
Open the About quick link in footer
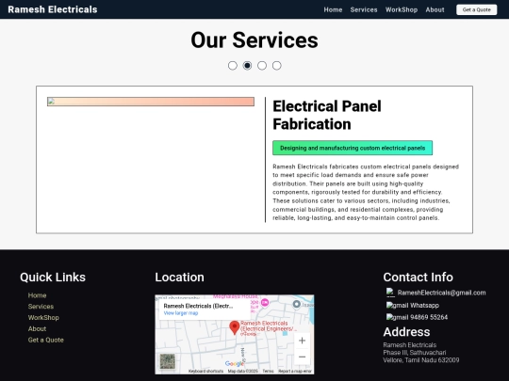pos(37,329)
